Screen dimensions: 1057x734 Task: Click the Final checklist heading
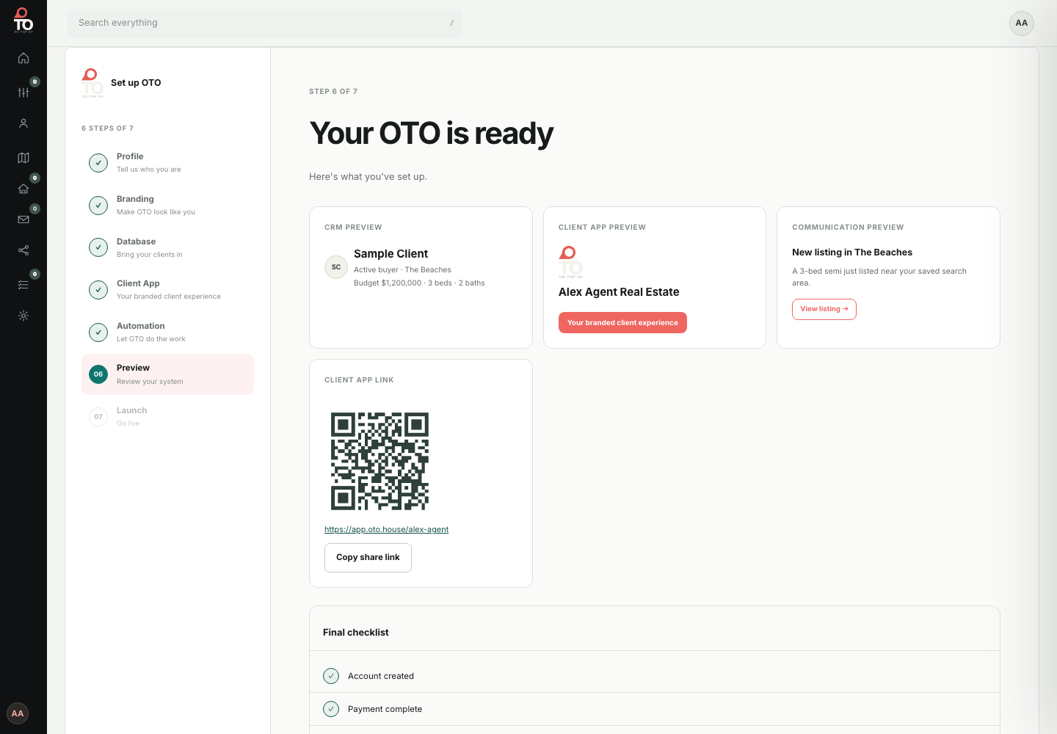356,633
